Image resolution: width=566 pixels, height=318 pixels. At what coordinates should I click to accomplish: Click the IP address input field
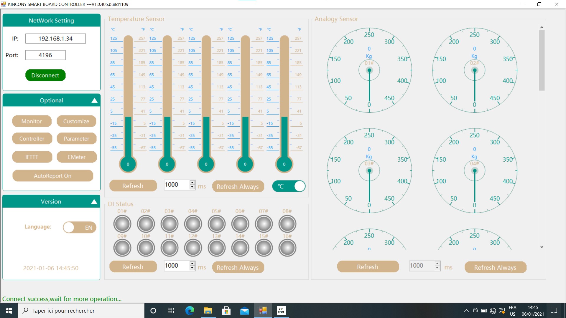coord(55,39)
